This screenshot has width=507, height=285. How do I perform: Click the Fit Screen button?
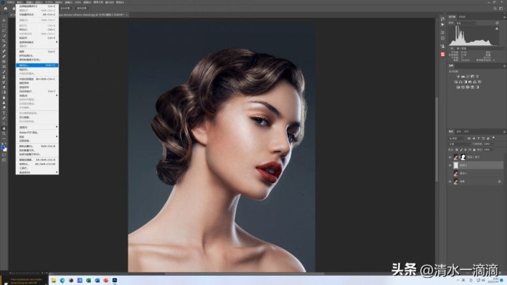(65, 8)
